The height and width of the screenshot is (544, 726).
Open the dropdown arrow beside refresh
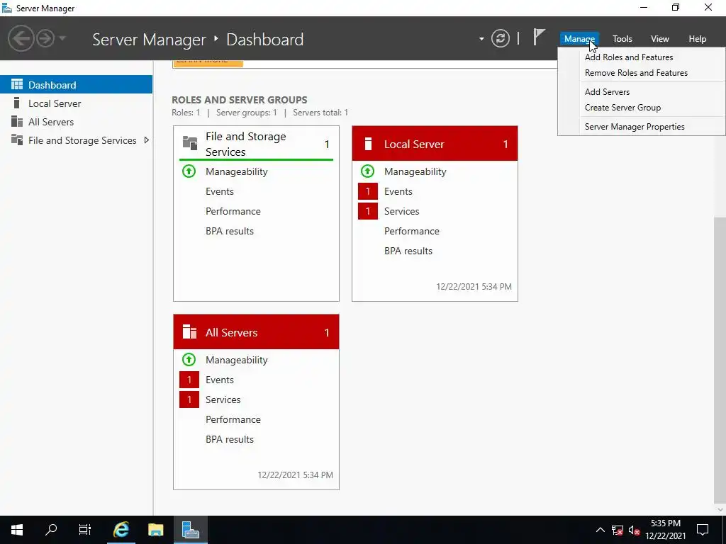[x=481, y=39]
